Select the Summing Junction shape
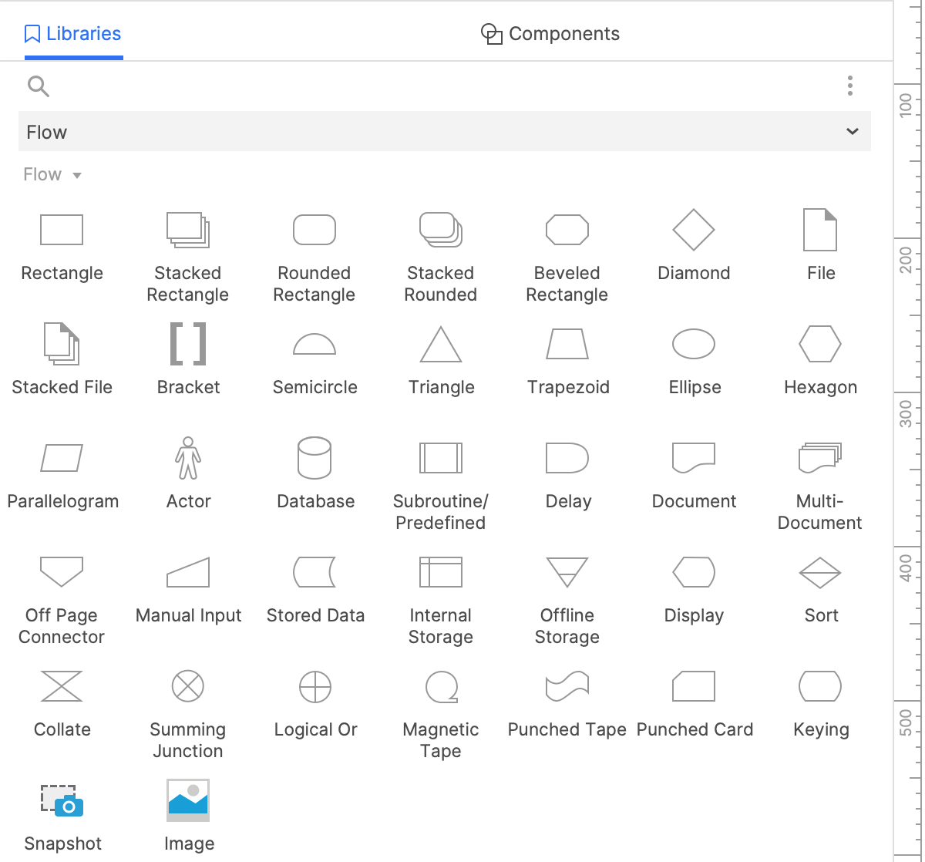The width and height of the screenshot is (925, 862). tap(188, 686)
